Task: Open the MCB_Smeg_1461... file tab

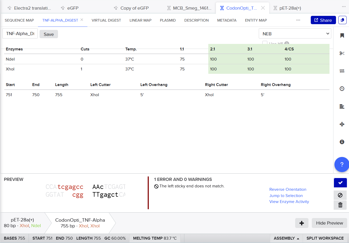Action: click(x=189, y=8)
